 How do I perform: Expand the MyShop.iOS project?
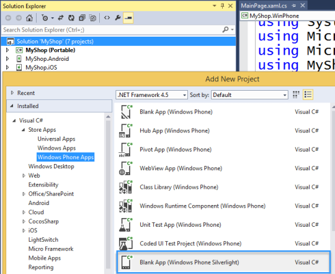[7, 67]
